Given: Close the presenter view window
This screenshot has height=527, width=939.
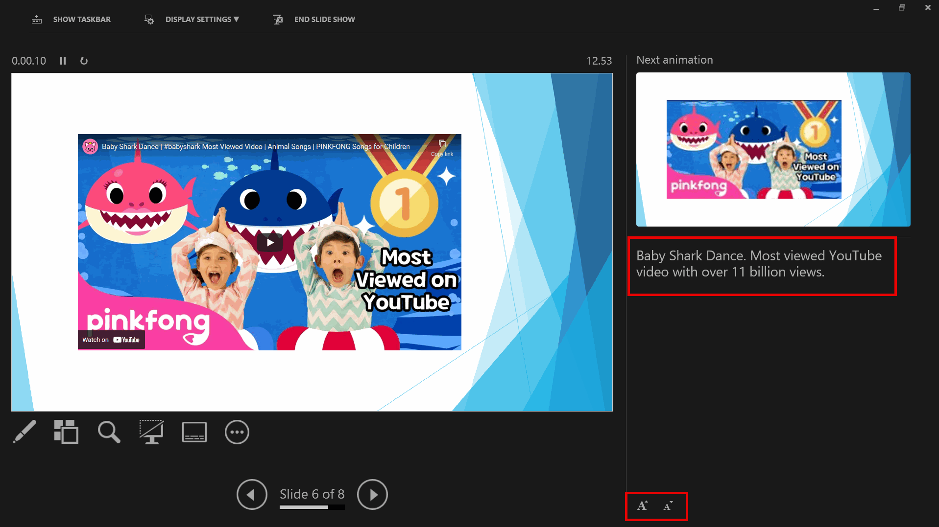Looking at the screenshot, I should [x=928, y=8].
